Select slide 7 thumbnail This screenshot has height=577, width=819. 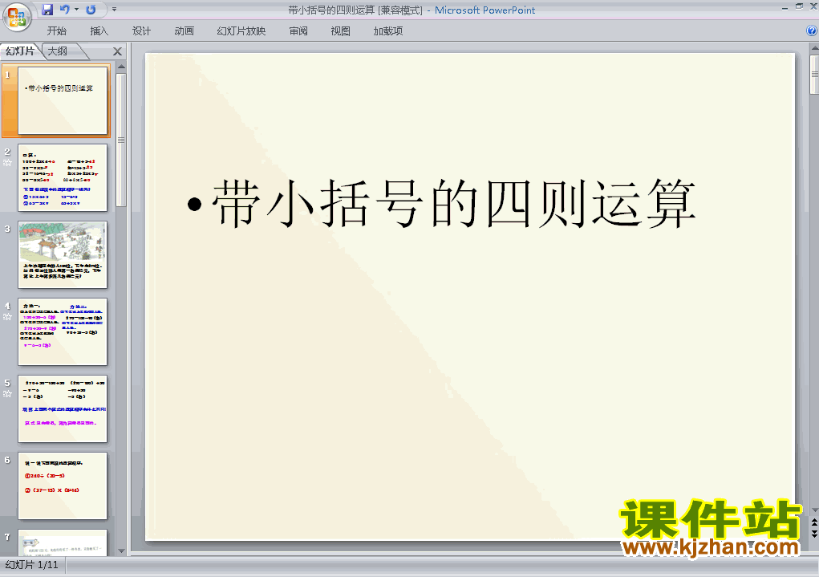coord(63,542)
